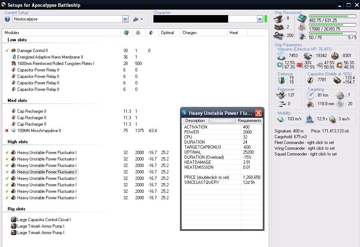
Task: Click Squad Commander - right click to set
Action: point(306,154)
